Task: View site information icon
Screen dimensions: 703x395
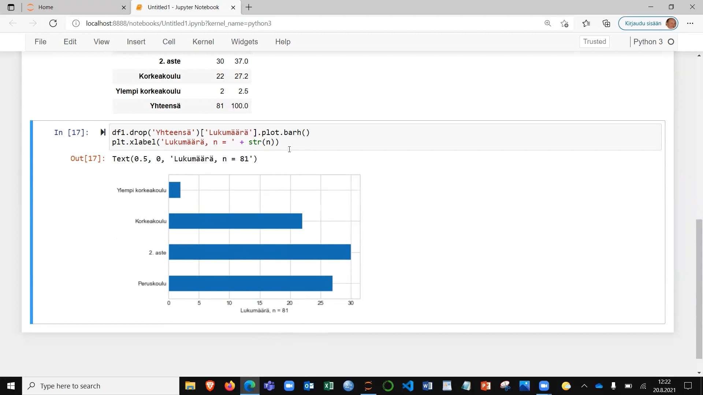Action: [76, 23]
